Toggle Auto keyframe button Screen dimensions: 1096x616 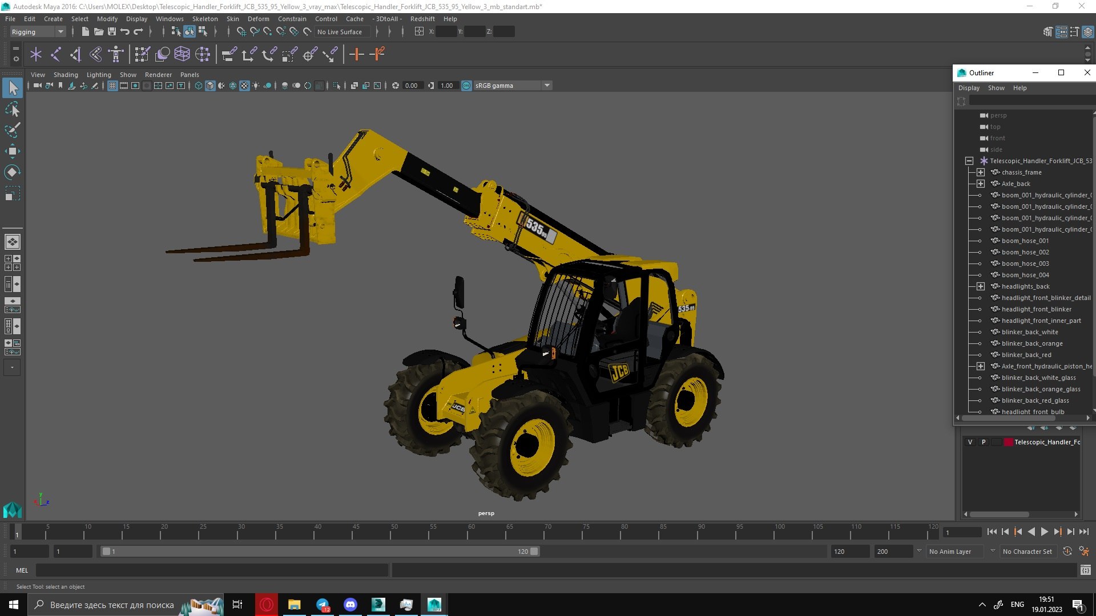click(1067, 552)
